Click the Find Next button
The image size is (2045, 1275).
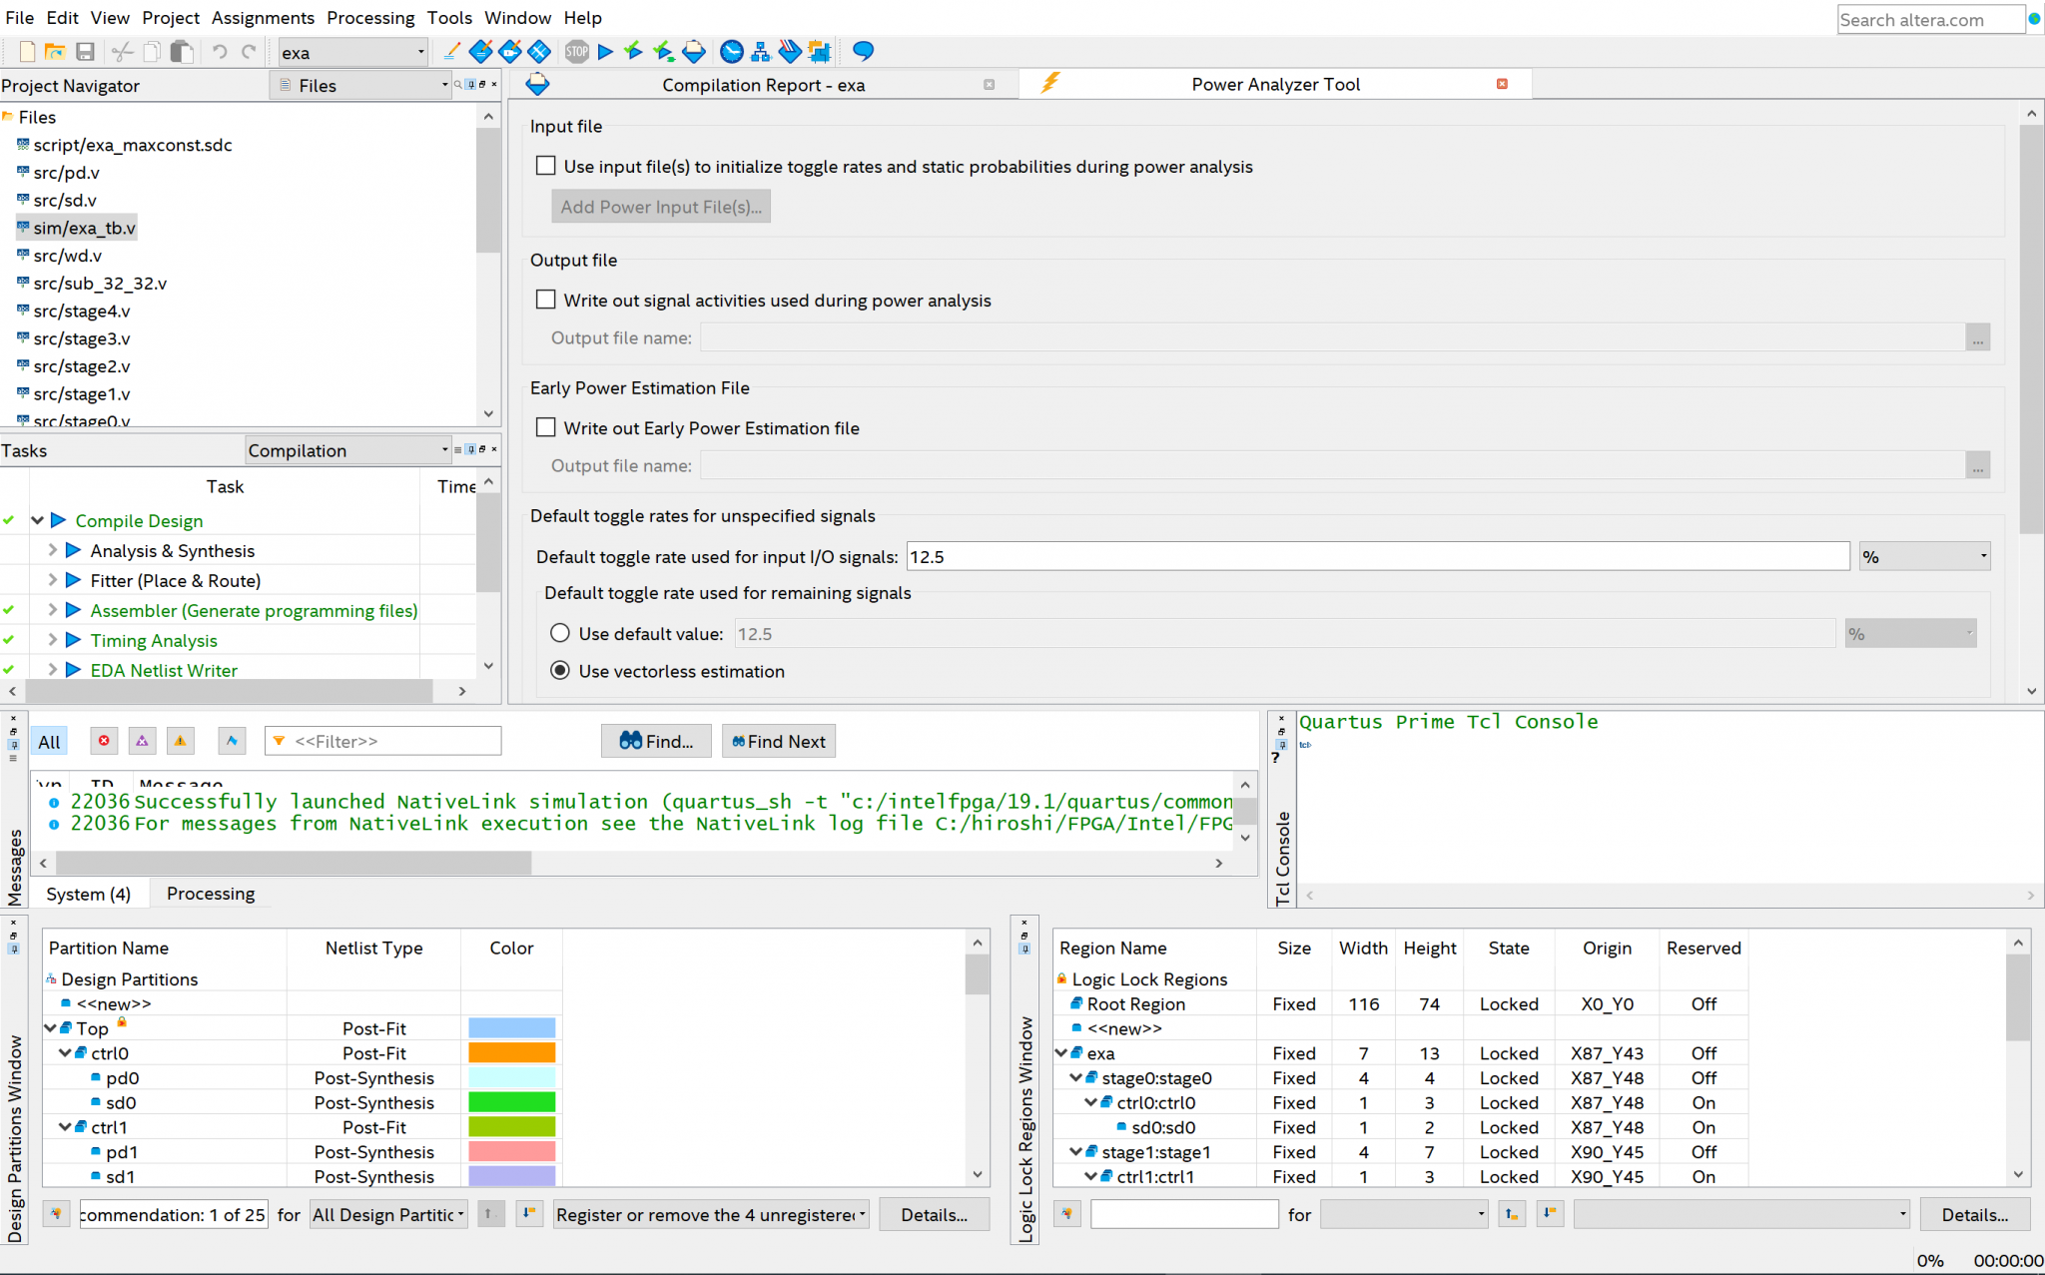[778, 741]
